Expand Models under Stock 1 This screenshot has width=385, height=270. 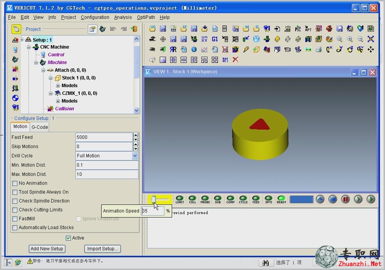[x=58, y=86]
